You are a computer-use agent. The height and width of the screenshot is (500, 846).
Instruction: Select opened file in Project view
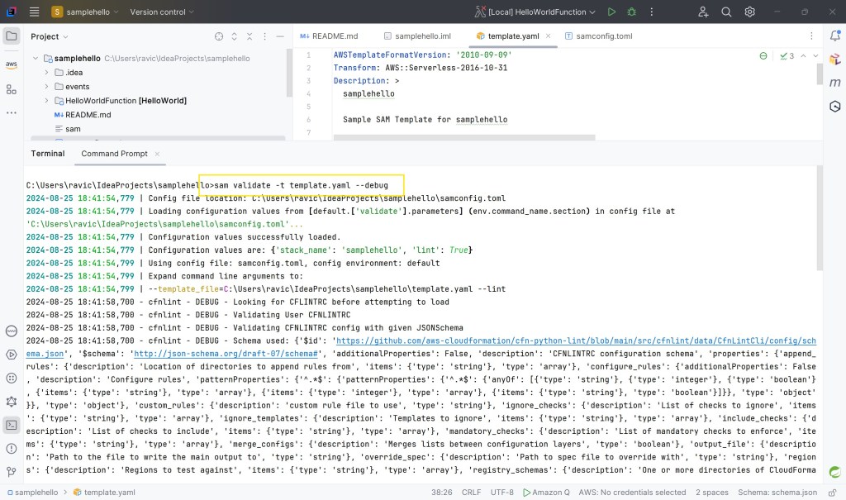click(219, 36)
